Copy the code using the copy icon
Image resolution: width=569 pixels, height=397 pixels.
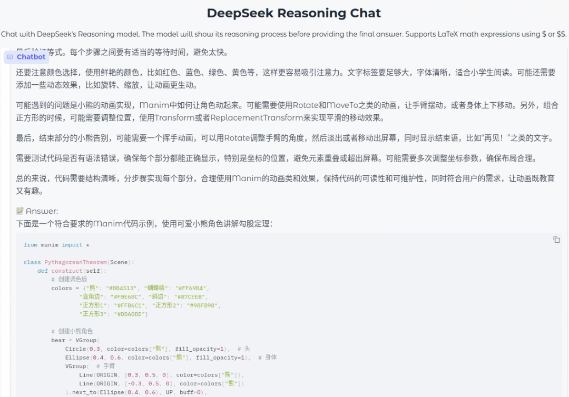(x=556, y=240)
